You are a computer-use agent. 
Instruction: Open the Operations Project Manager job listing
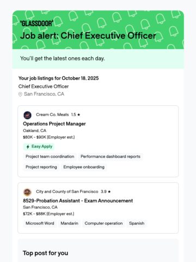[x=54, y=124]
